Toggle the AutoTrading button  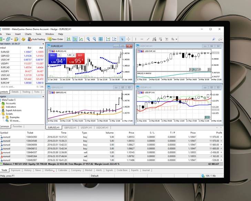pyautogui.click(x=36, y=39)
